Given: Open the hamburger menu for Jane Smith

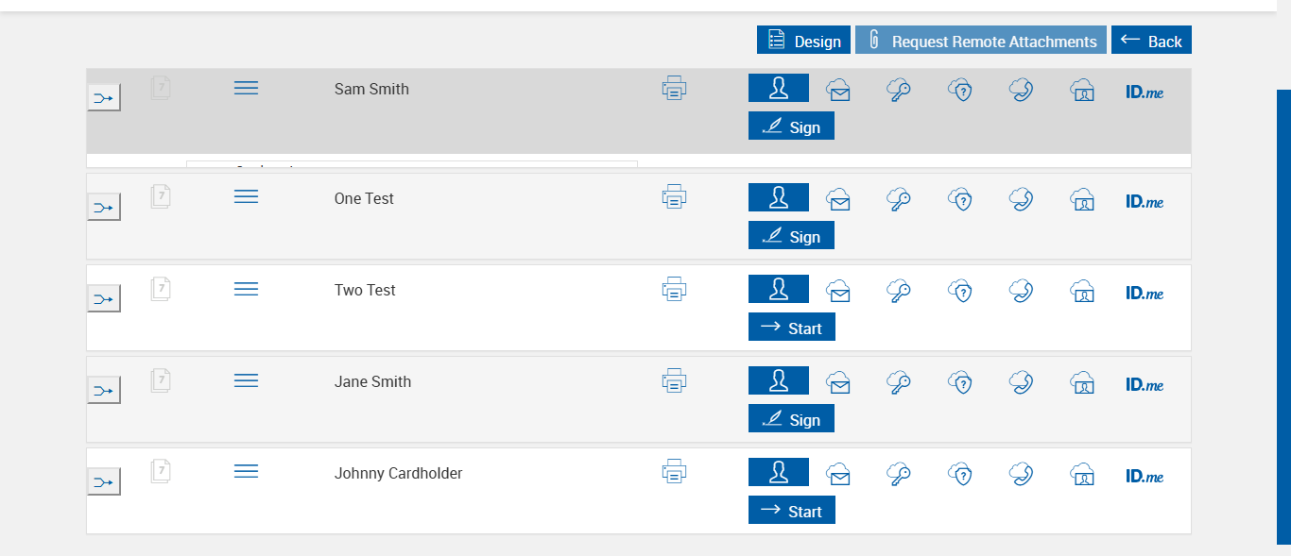Looking at the screenshot, I should [x=246, y=380].
